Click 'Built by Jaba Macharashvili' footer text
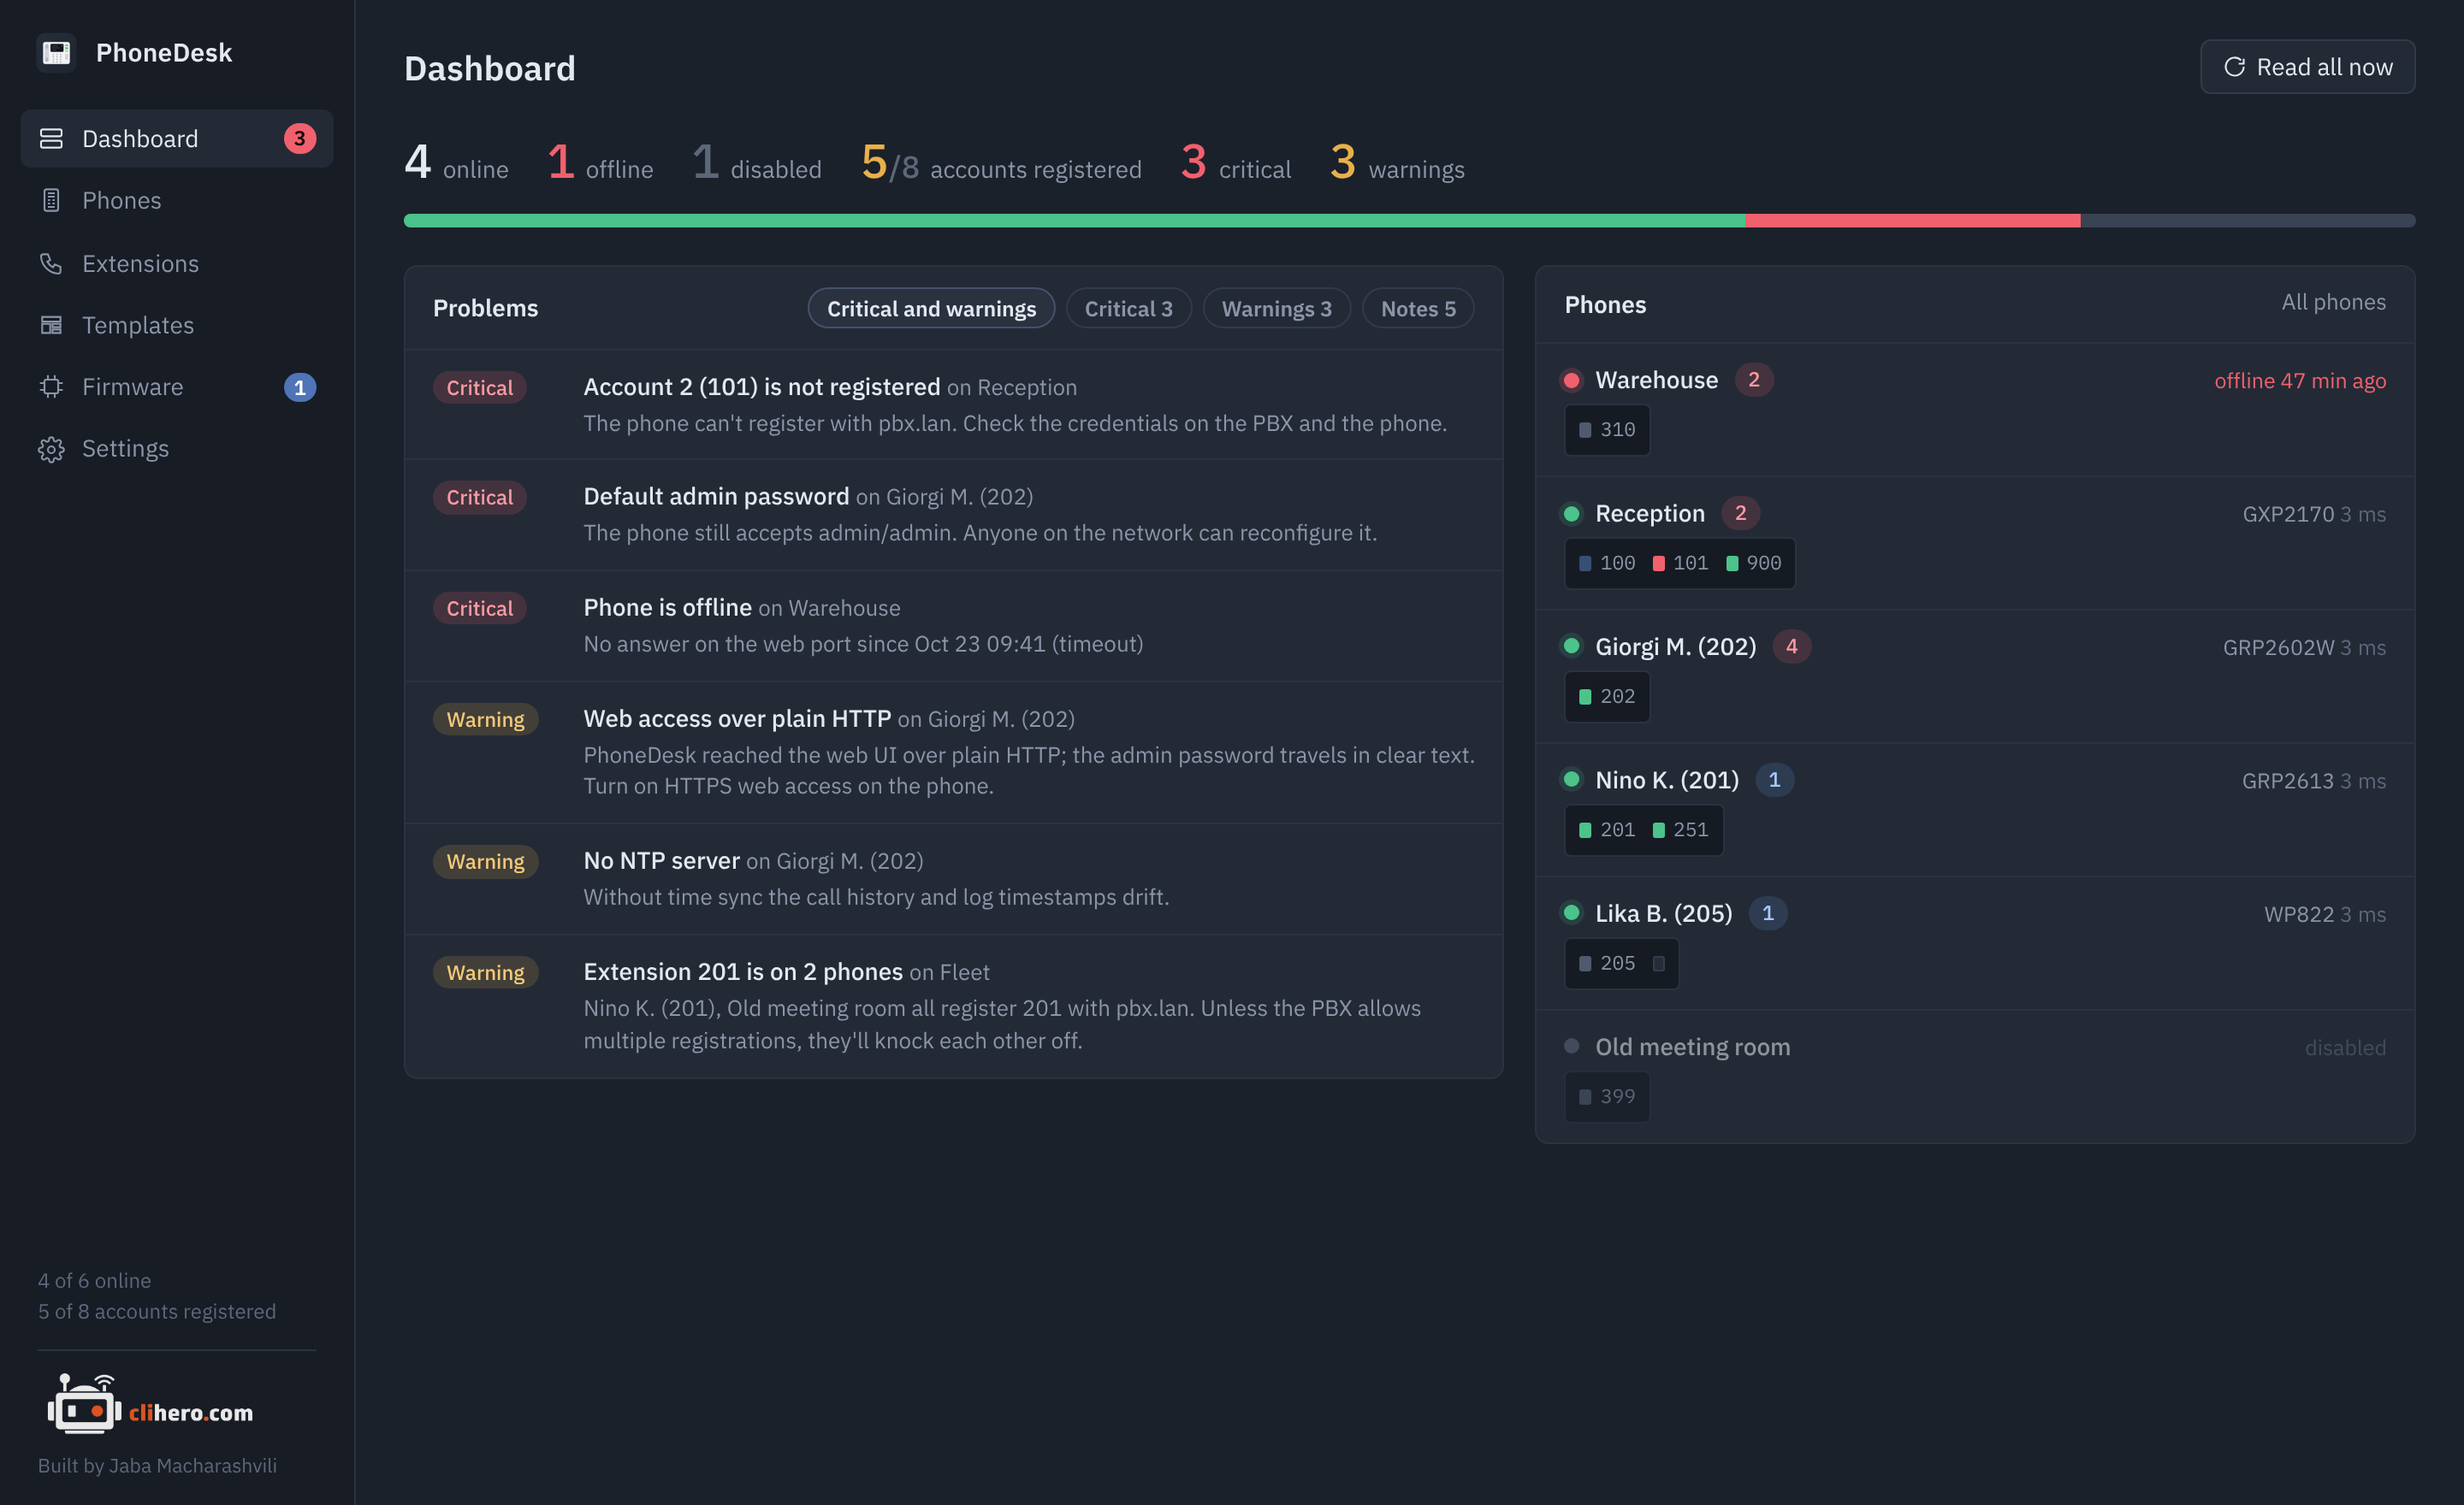The height and width of the screenshot is (1505, 2464). click(x=157, y=1465)
